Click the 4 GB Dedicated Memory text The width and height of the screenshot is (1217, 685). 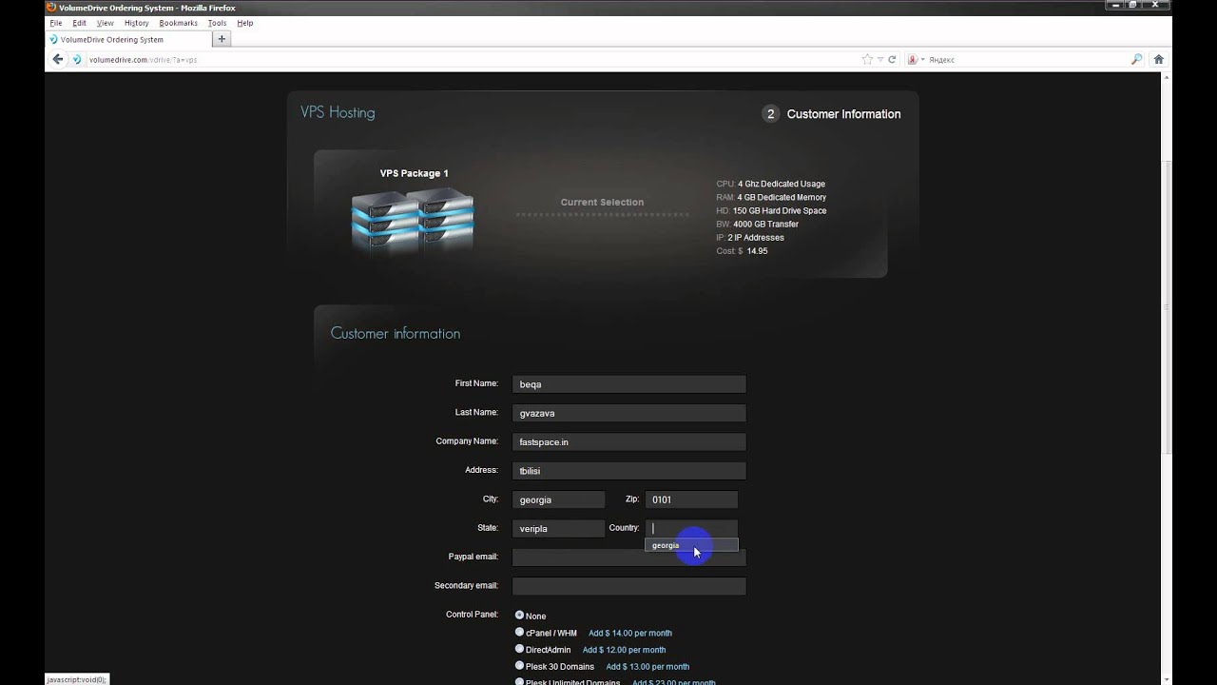click(x=782, y=197)
